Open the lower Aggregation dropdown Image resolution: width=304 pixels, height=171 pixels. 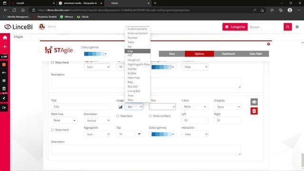97,134
